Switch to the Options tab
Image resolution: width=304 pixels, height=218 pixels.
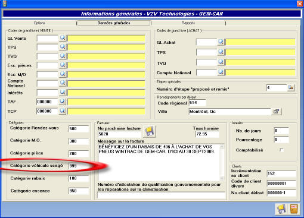tap(39, 23)
